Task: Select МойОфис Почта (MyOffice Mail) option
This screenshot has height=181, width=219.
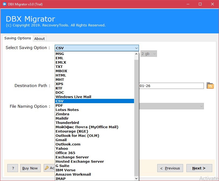Action: 95,127
